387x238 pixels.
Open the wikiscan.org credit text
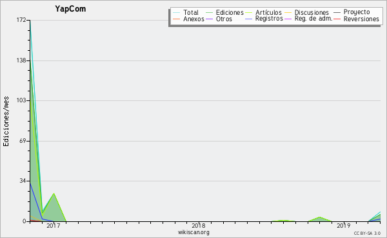click(193, 232)
